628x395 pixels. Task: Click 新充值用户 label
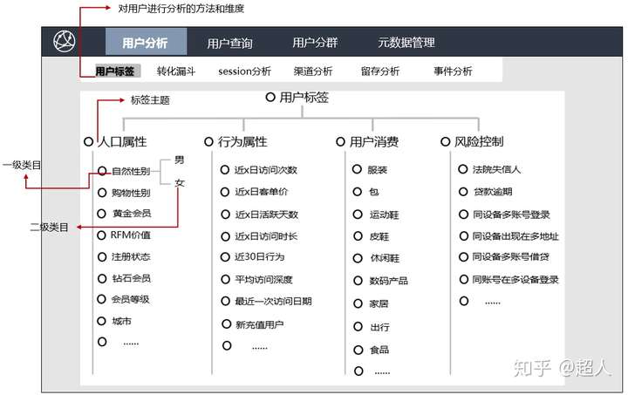click(260, 324)
